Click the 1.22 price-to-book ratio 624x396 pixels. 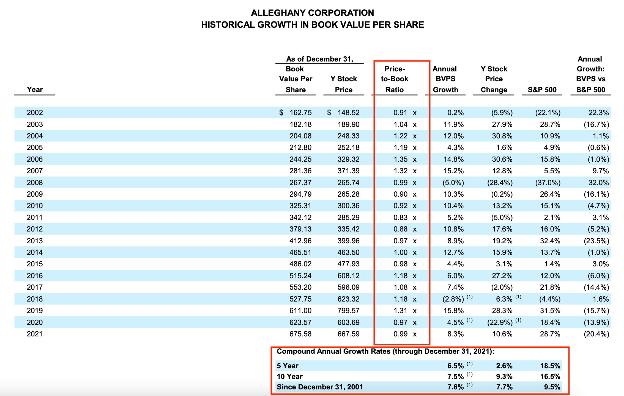(400, 136)
